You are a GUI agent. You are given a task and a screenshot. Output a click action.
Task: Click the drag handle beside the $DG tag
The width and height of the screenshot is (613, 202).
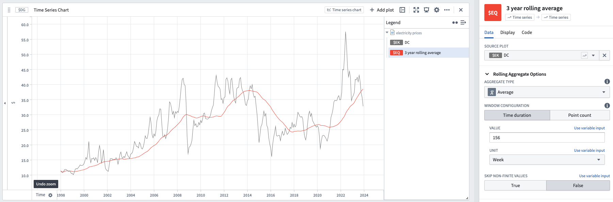coord(9,10)
